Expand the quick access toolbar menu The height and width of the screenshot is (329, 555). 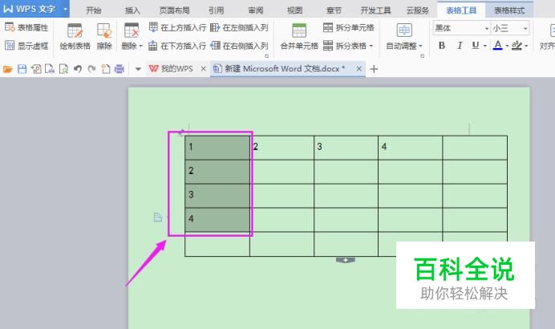pyautogui.click(x=138, y=69)
